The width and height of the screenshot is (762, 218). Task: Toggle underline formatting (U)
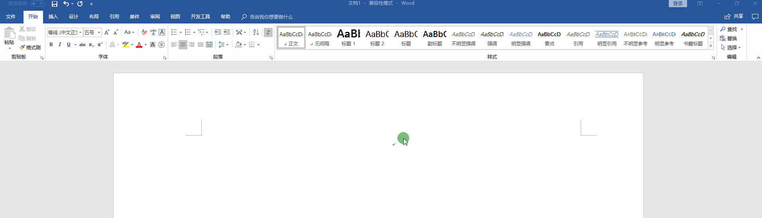[69, 45]
